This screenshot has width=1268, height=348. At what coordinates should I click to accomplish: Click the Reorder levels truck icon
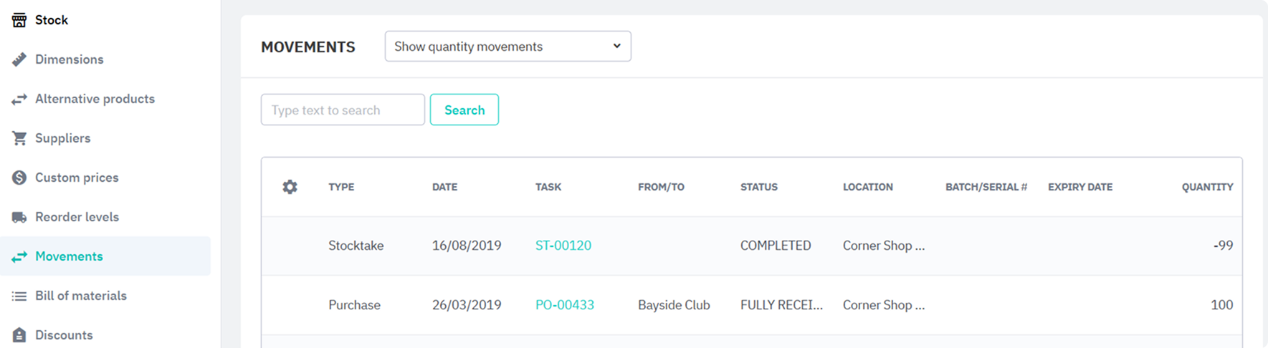pos(19,217)
